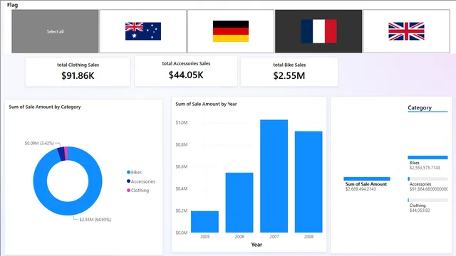Viewport: 456px width, 256px height.
Task: Click the Sum of Sale Amount by Year title
Action: (206, 104)
